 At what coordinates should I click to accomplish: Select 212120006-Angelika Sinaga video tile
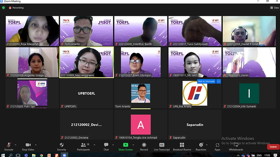[x=32, y=62]
